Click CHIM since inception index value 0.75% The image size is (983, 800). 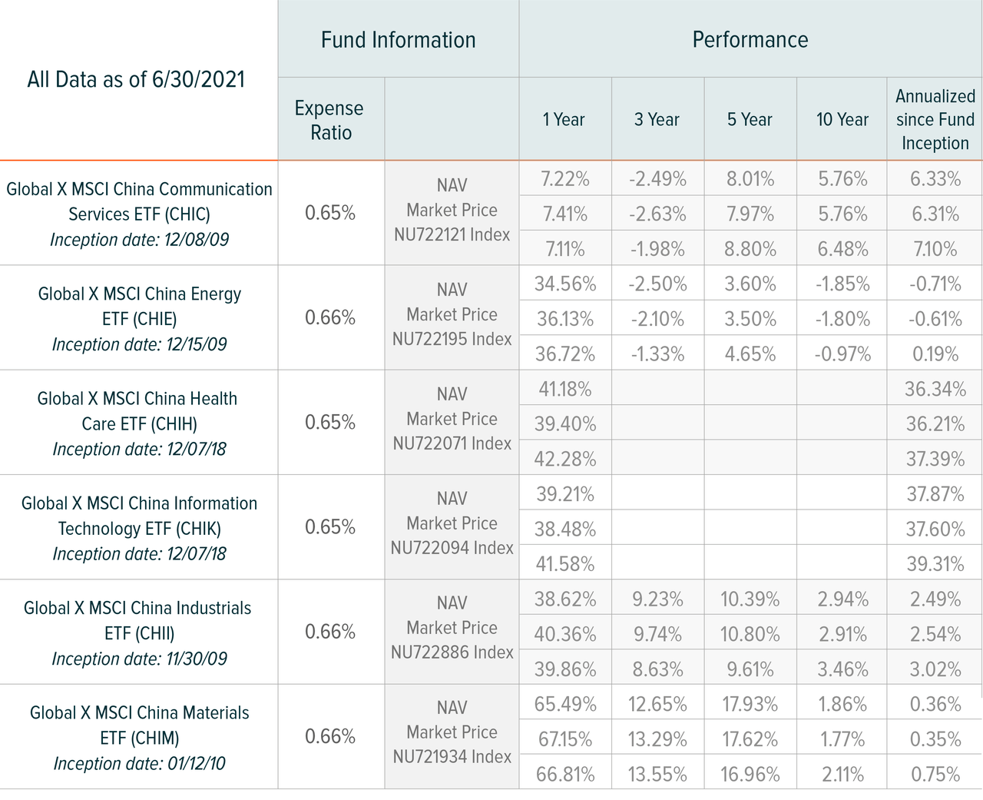coord(935,773)
